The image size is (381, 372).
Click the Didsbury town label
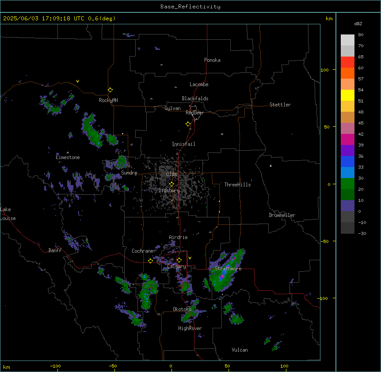pyautogui.click(x=169, y=190)
